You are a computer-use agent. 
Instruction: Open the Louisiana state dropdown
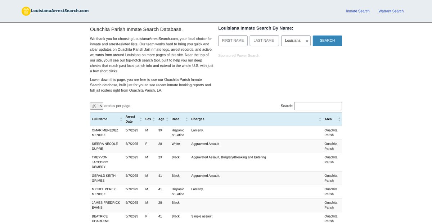pyautogui.click(x=296, y=41)
